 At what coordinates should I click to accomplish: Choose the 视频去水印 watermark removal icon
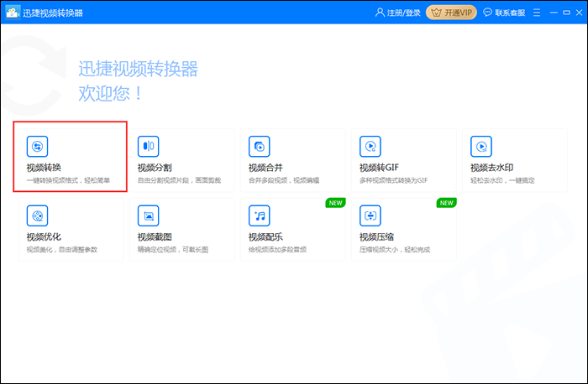tap(481, 147)
